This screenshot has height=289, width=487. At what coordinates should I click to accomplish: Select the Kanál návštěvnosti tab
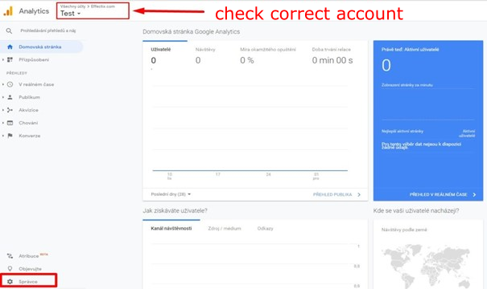click(171, 228)
